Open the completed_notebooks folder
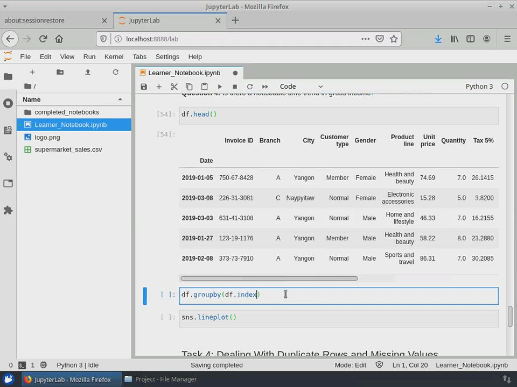 [x=66, y=112]
